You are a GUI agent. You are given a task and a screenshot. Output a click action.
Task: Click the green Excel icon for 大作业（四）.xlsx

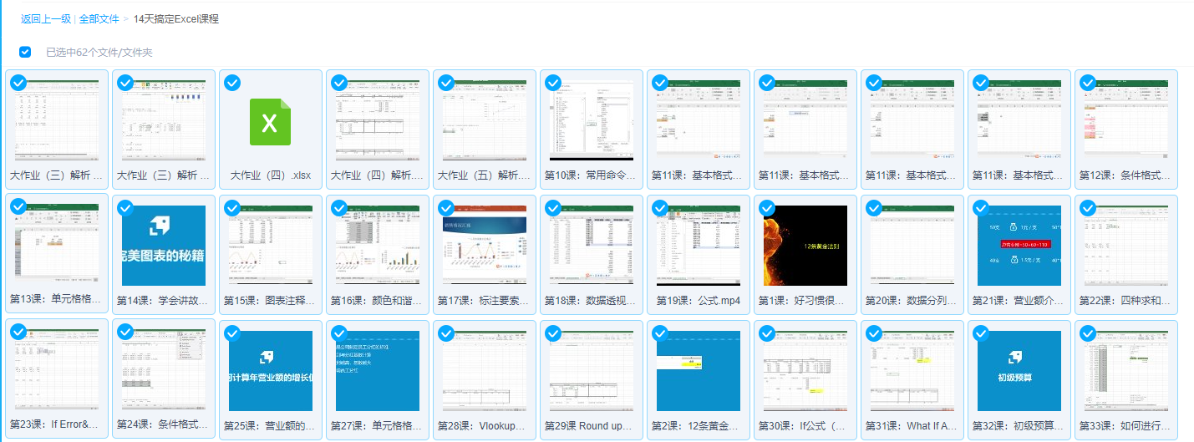[270, 122]
